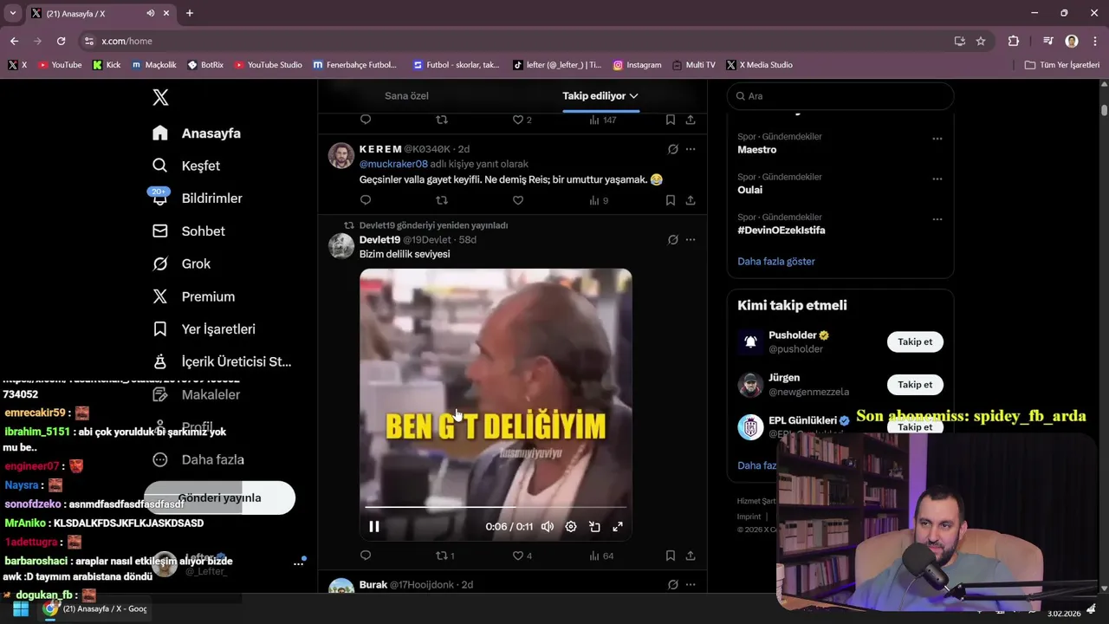Bookmark Devlet19's video post
1109x624 pixels.
coord(671,556)
